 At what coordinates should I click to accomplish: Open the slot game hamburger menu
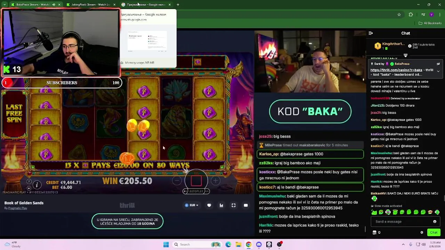coord(29,182)
